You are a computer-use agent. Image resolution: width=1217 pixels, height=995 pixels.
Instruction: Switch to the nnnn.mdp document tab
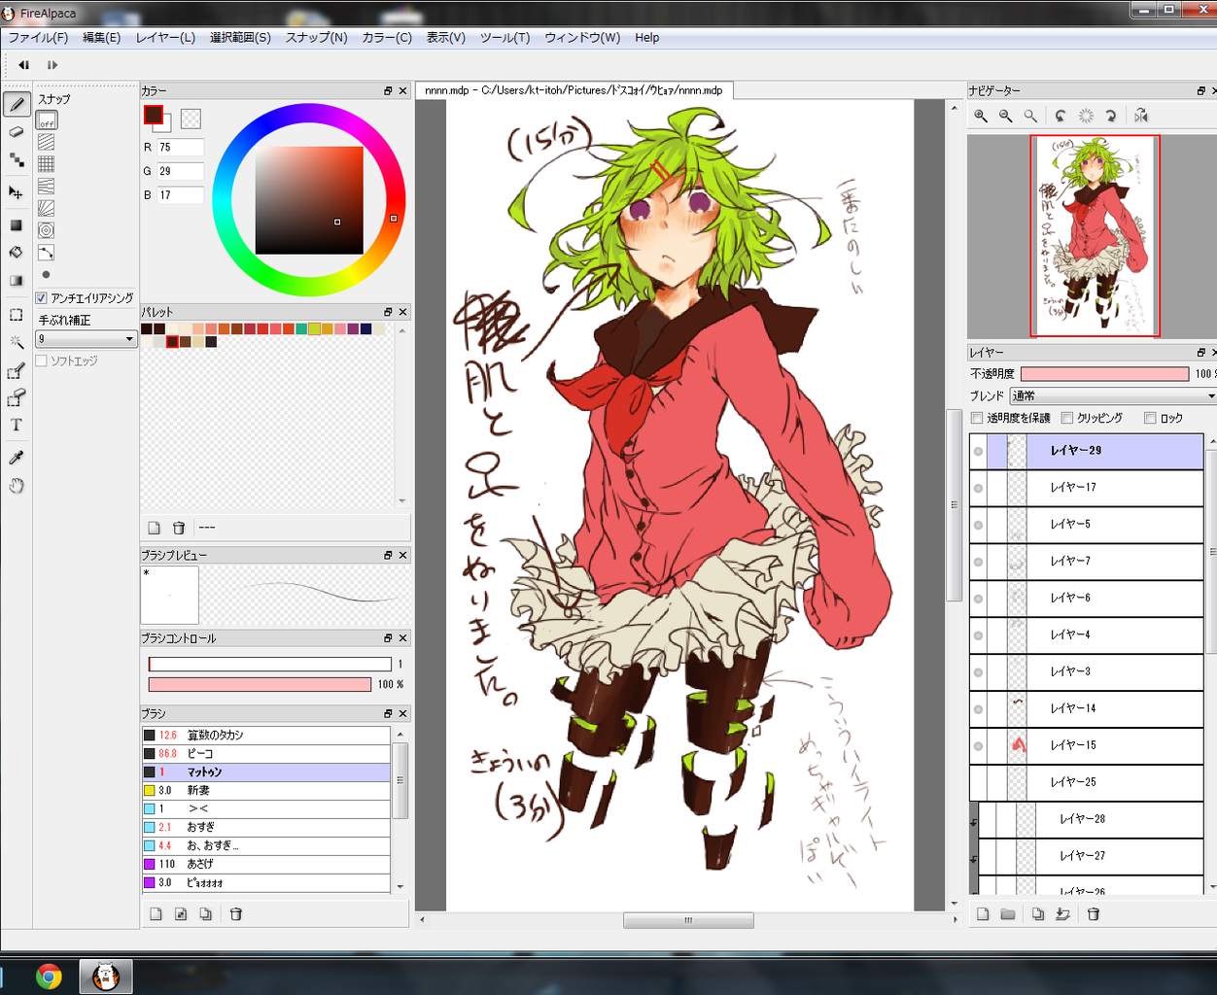pyautogui.click(x=574, y=90)
